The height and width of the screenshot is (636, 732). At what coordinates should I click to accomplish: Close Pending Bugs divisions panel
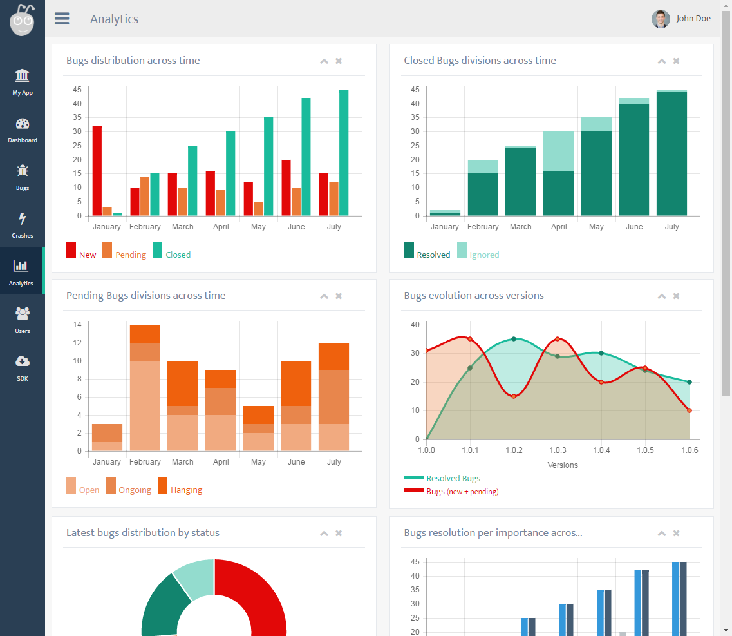coord(339,296)
